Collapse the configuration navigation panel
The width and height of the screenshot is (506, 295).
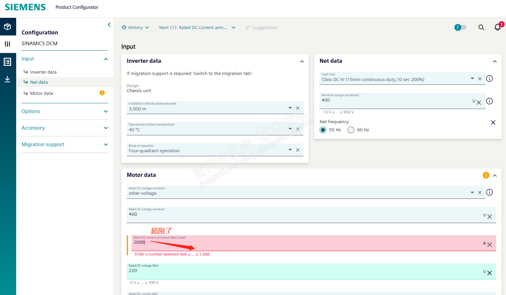(x=109, y=24)
